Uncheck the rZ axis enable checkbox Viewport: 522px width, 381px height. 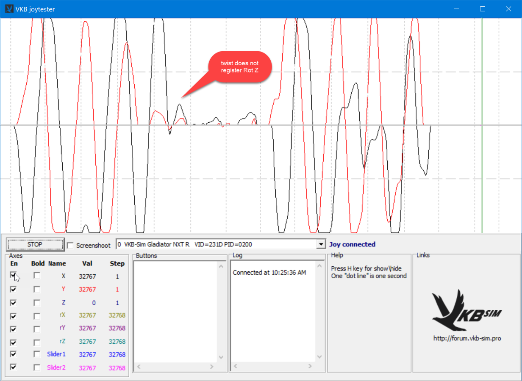(x=13, y=342)
